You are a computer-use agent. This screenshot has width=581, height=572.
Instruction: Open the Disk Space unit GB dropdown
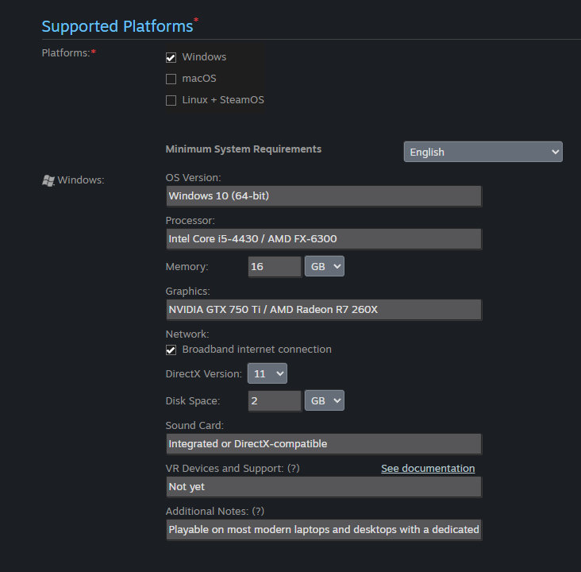pos(324,400)
